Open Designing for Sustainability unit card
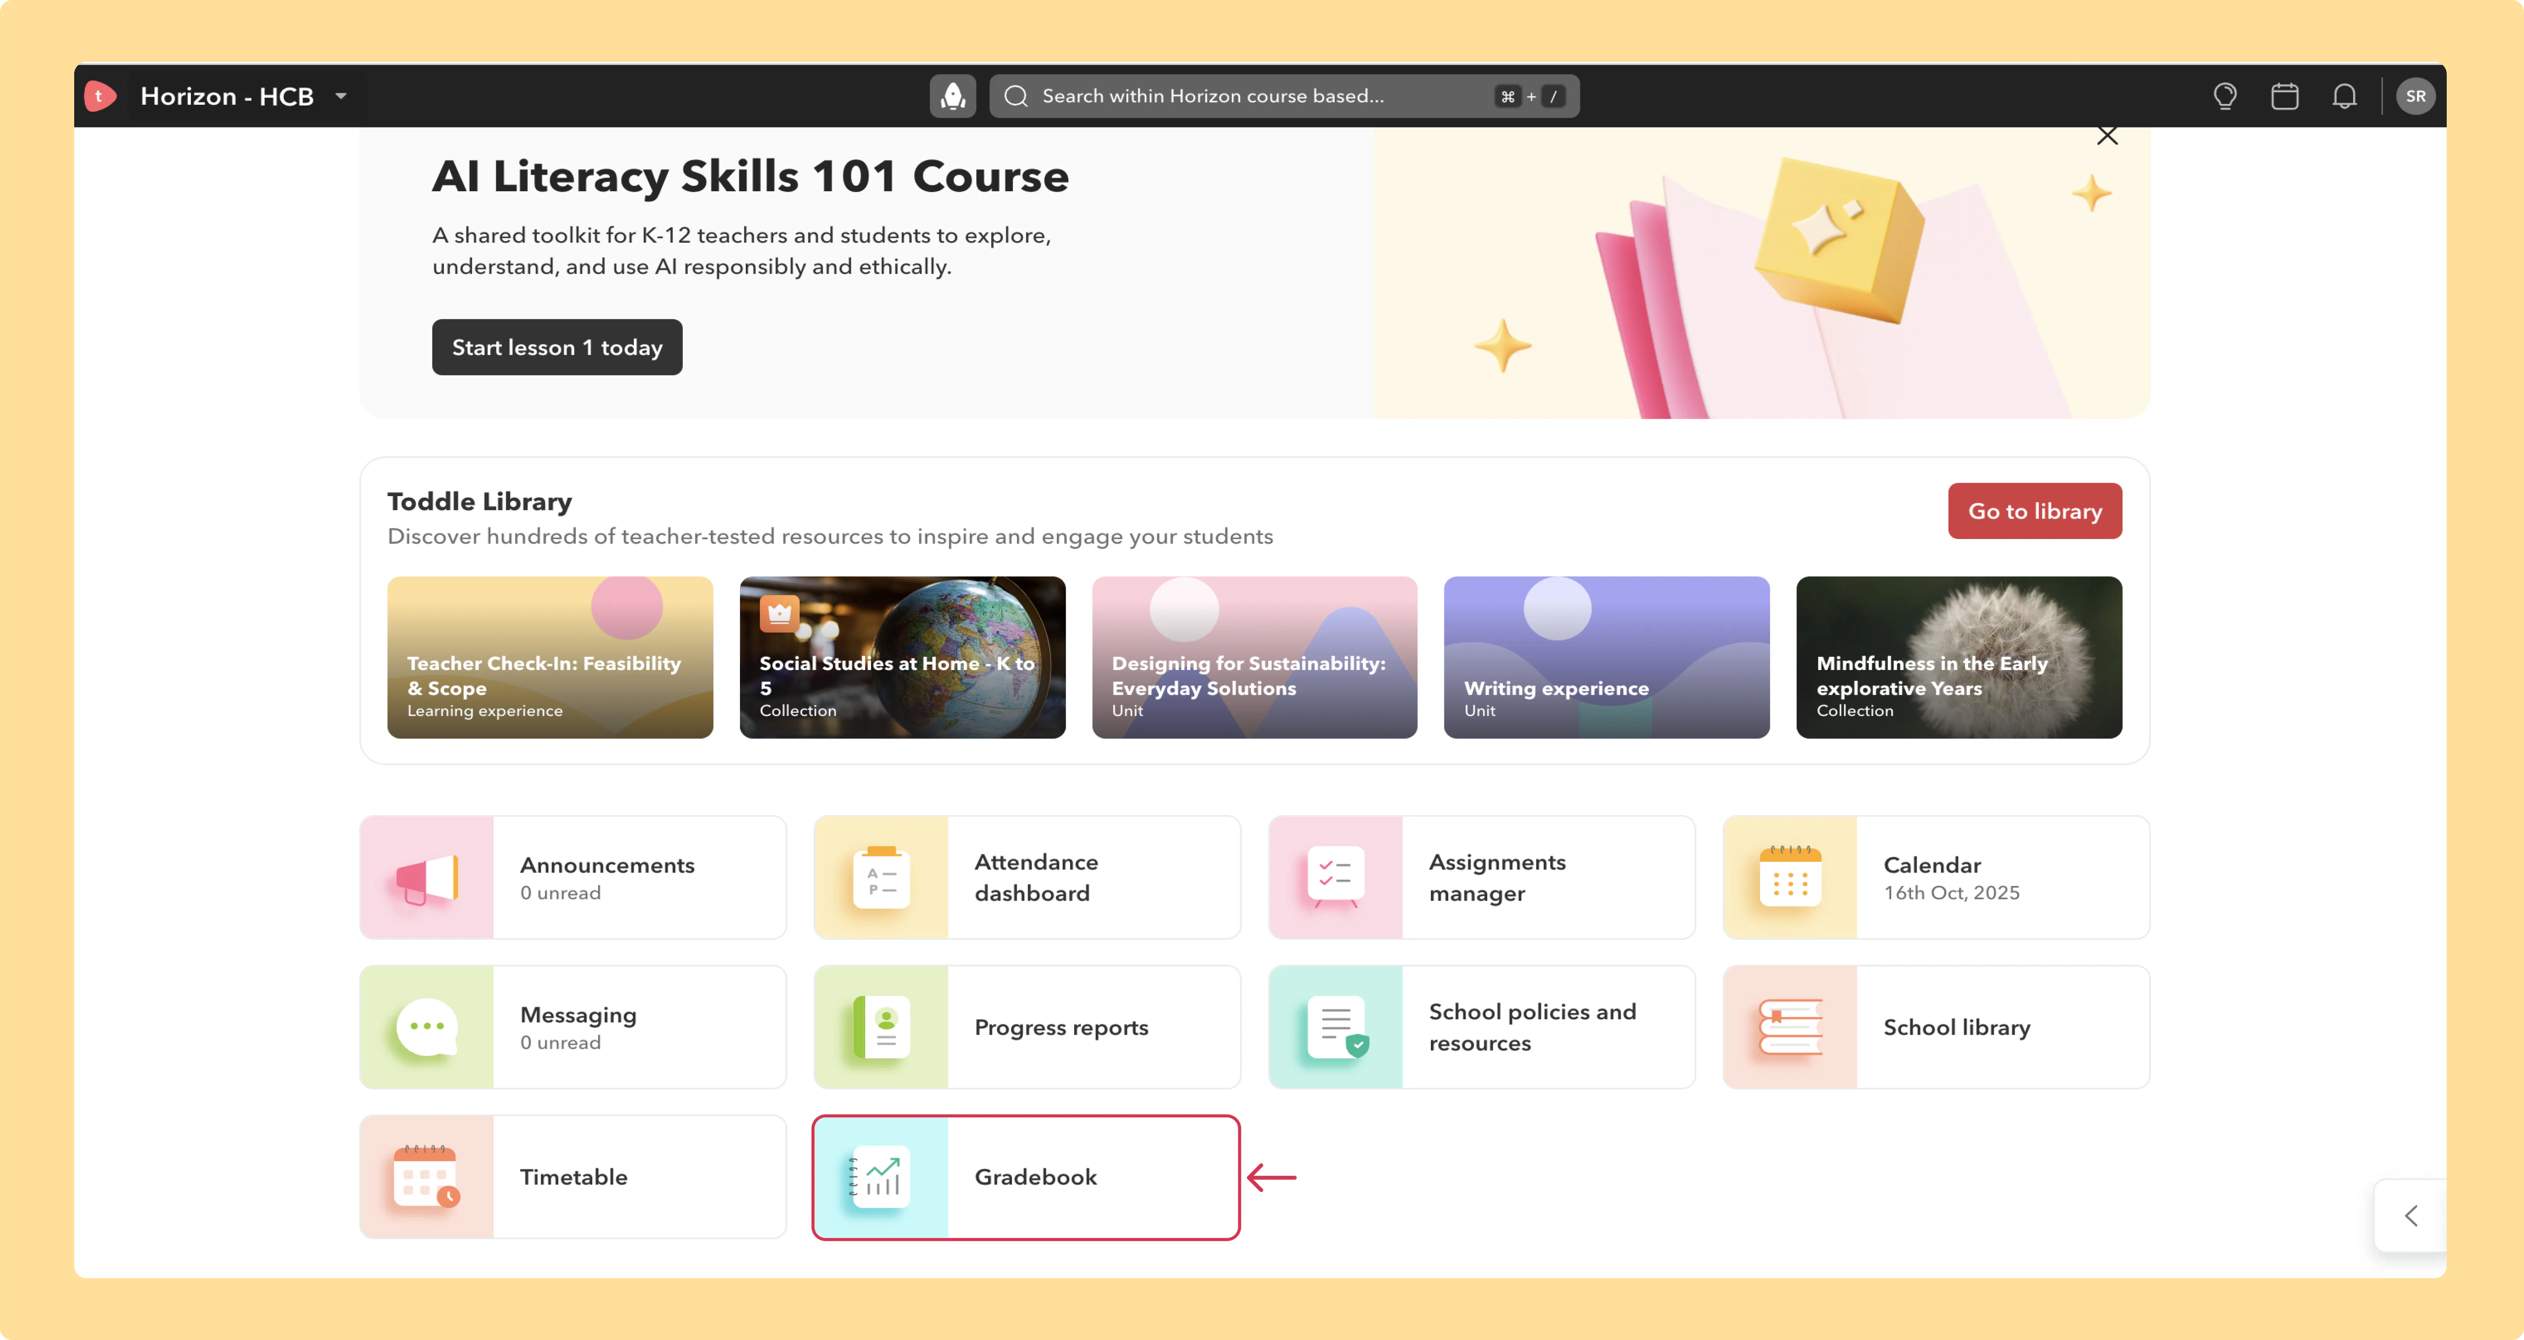The width and height of the screenshot is (2524, 1340). [x=1254, y=657]
